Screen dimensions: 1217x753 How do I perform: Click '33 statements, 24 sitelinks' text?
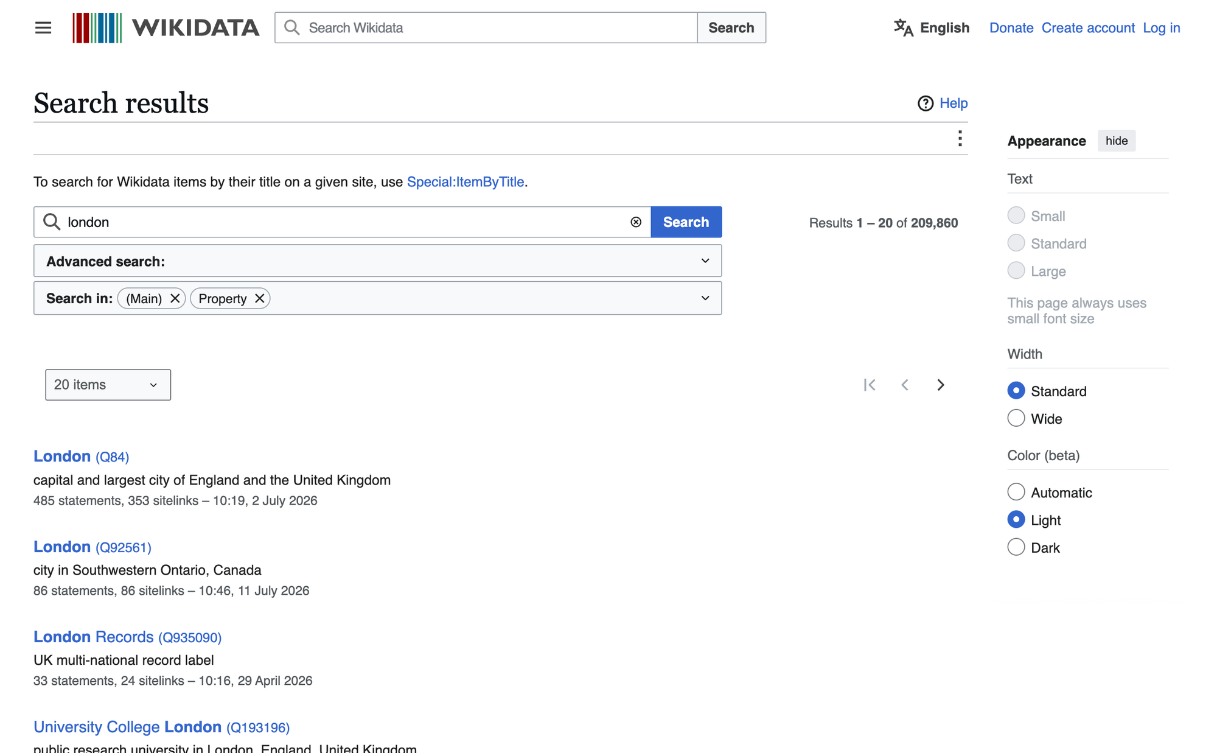pyautogui.click(x=108, y=681)
